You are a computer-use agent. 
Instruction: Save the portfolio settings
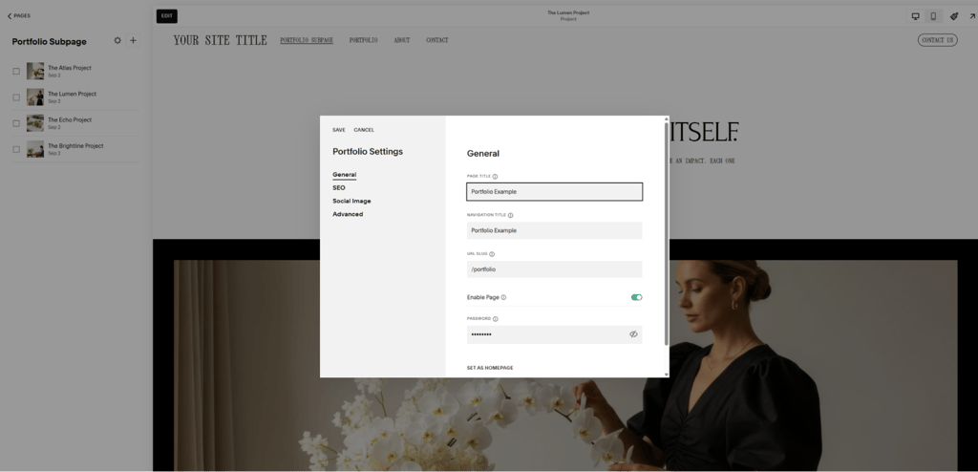point(339,130)
